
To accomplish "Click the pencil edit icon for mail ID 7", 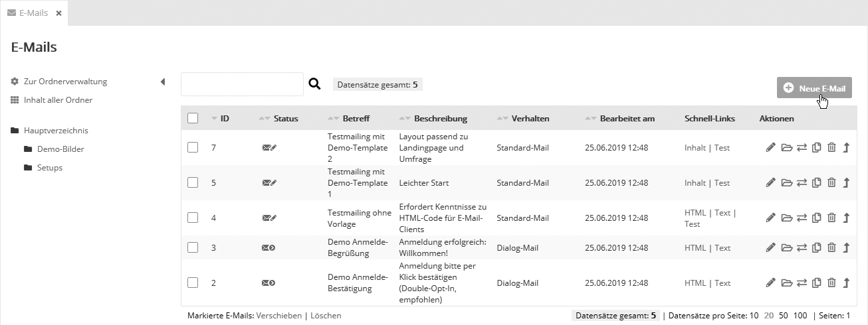I will coord(771,147).
